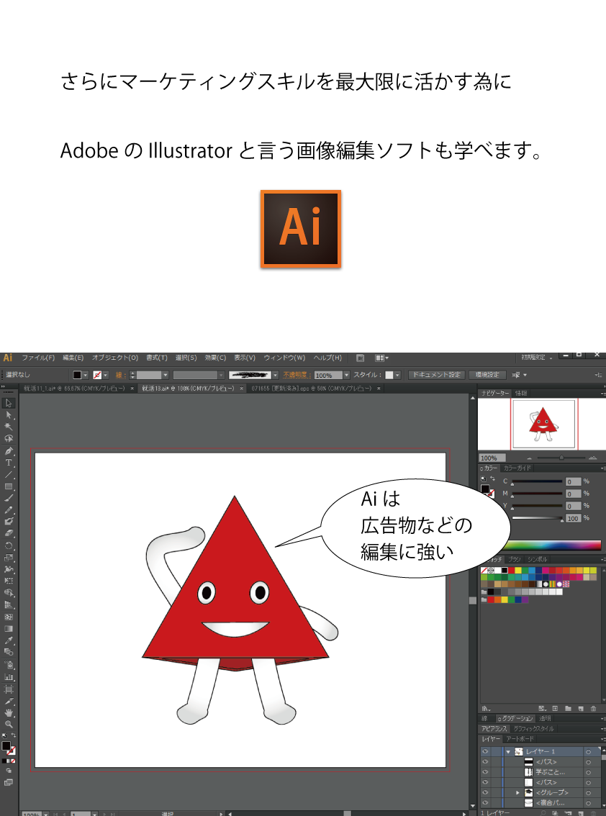Select the Gradient tool

[x=9, y=629]
